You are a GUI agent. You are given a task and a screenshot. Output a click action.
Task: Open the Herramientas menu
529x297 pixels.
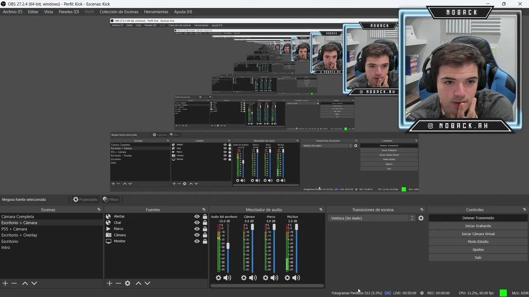[x=156, y=12]
